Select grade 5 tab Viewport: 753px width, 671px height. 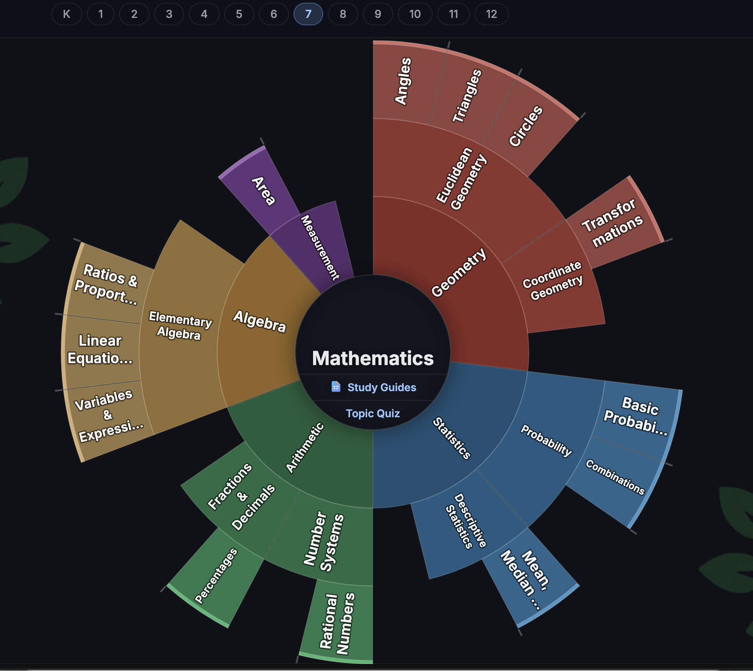[x=239, y=14]
